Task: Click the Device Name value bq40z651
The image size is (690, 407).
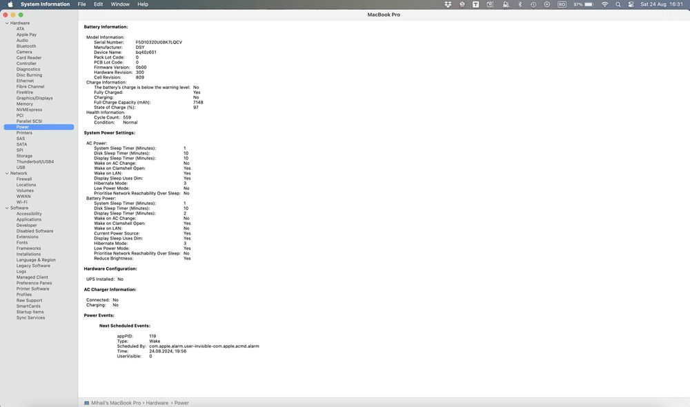Action: pyautogui.click(x=146, y=52)
